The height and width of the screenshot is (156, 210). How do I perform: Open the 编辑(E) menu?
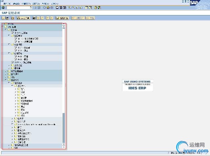click(16, 4)
